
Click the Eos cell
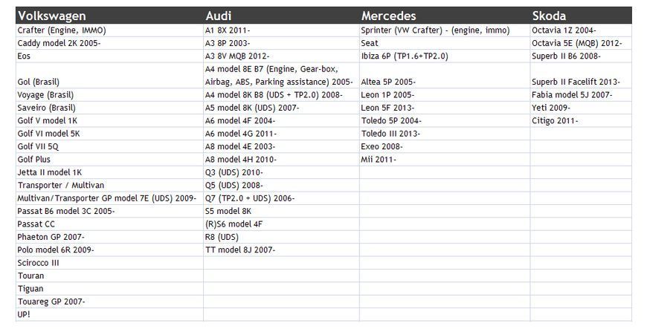pyautogui.click(x=109, y=56)
